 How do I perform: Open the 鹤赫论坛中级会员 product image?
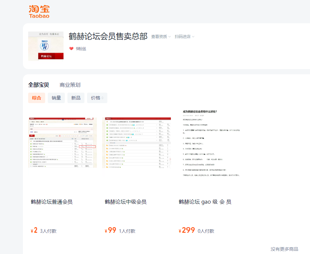pos(137,142)
